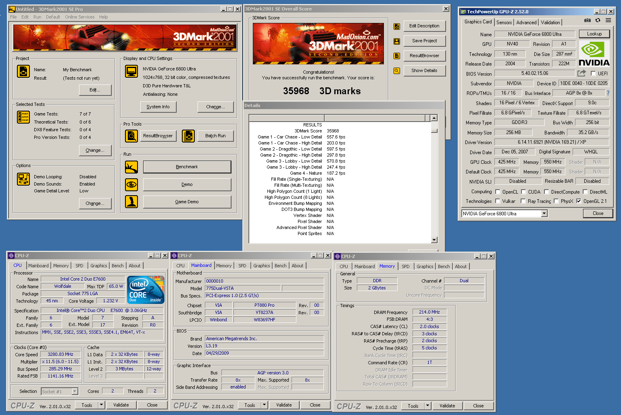The width and height of the screenshot is (621, 415).
Task: Open the Online Services menu
Action: point(80,17)
